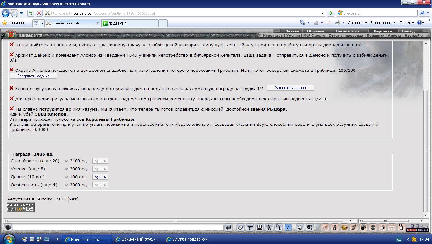432x244 pixels.
Task: Click the eraser clear chat icon
Action: (x=240, y=227)
